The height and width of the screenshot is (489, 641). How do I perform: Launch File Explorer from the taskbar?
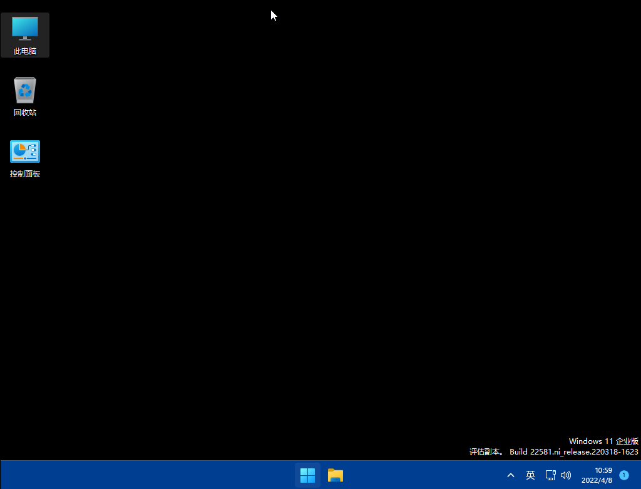point(336,475)
